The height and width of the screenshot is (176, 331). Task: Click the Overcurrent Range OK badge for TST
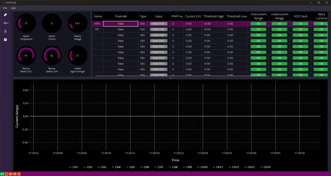click(258, 29)
